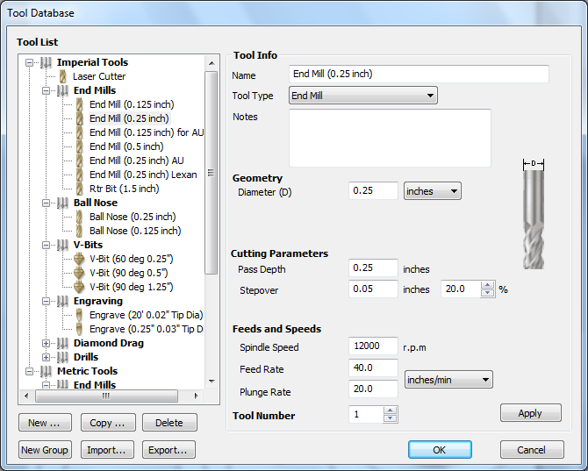This screenshot has width=588, height=471.
Task: Confirm with the OK button
Action: tap(440, 450)
